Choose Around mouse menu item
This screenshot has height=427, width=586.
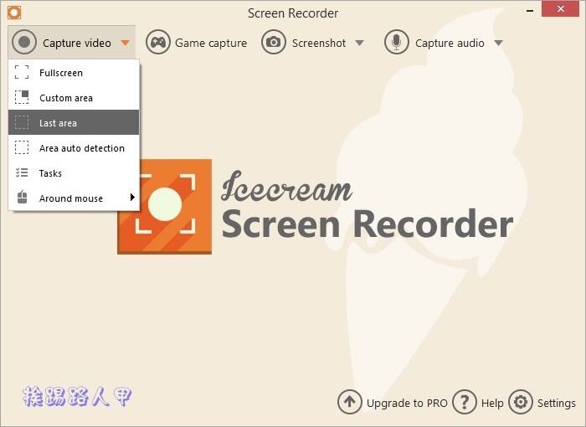[x=74, y=198]
